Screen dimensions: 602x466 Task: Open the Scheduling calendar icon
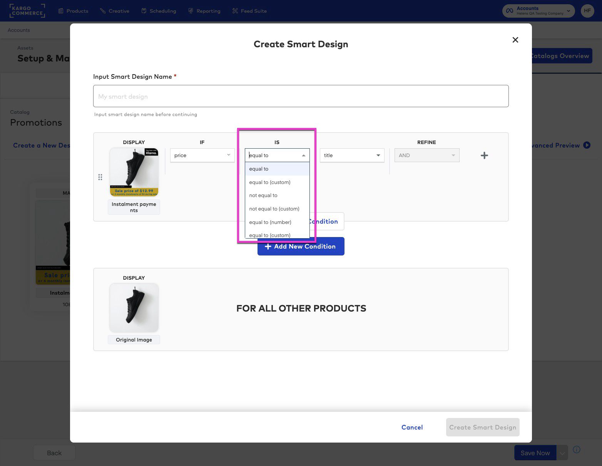click(x=144, y=11)
